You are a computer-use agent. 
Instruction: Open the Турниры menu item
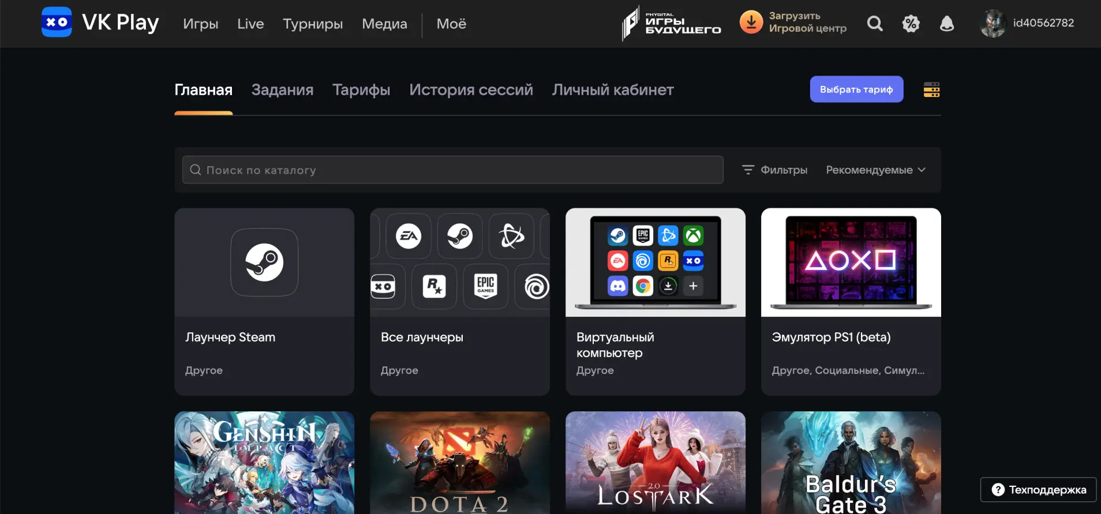(312, 24)
